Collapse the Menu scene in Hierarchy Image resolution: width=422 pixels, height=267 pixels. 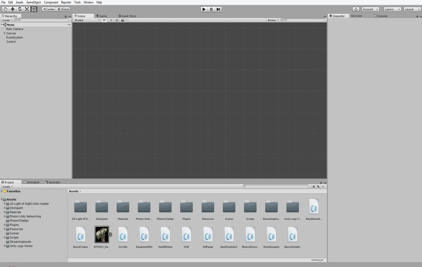[2, 25]
